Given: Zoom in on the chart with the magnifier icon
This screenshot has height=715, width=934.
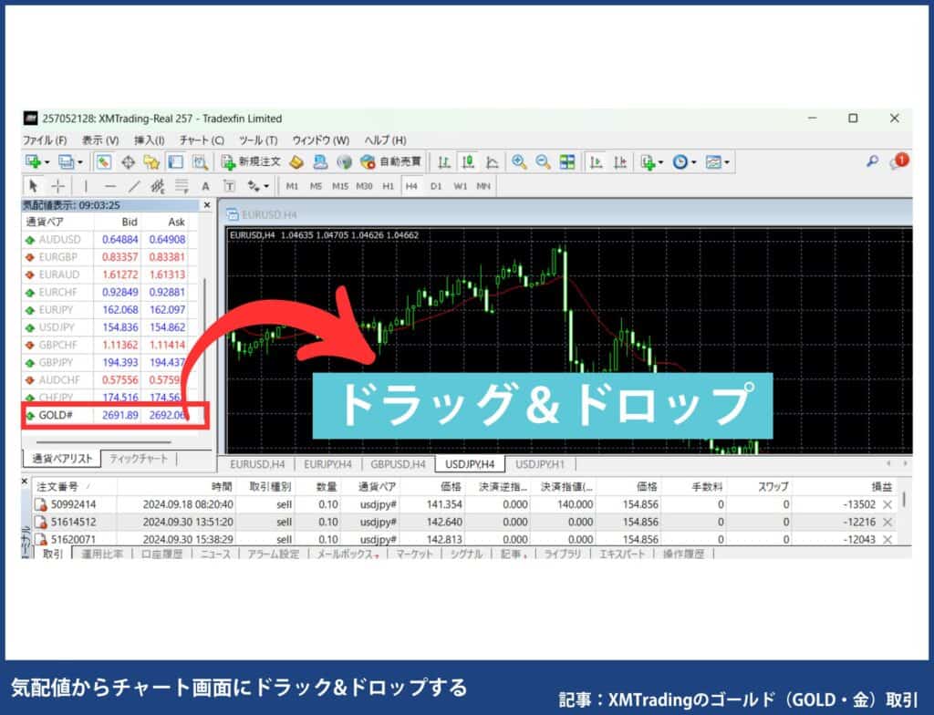Looking at the screenshot, I should [x=518, y=162].
